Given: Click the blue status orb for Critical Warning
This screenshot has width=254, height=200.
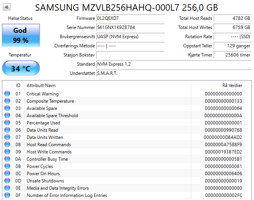Looking at the screenshot, I should pos(7,94).
